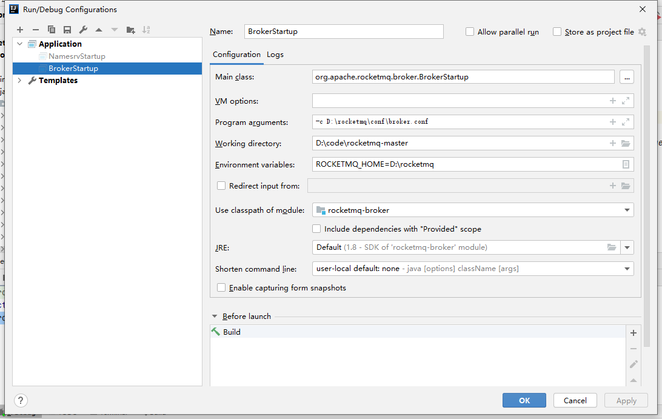Move configuration down with arrow icon

tap(115, 30)
